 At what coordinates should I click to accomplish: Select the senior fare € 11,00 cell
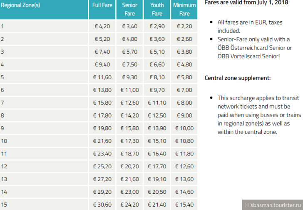[129, 90]
